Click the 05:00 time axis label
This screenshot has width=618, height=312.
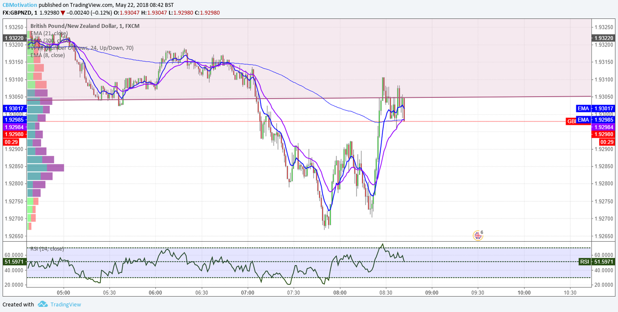[x=64, y=293]
